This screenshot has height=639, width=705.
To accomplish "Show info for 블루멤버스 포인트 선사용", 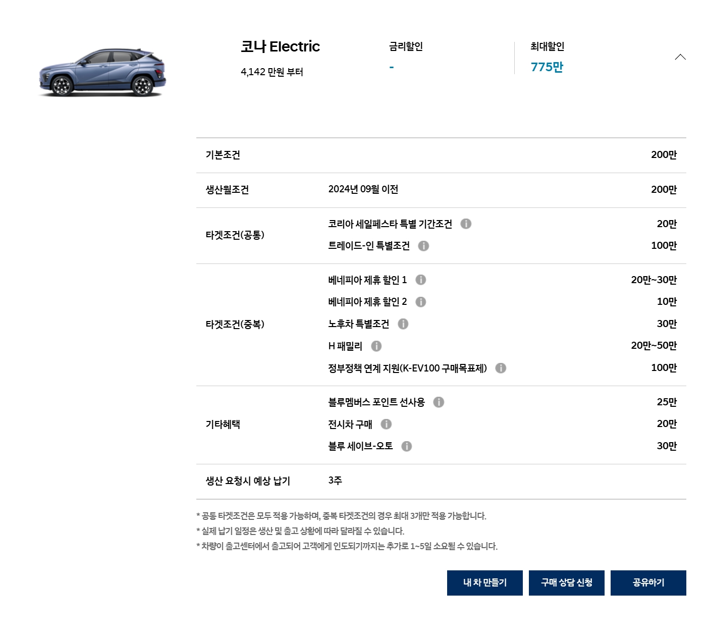I will (439, 402).
